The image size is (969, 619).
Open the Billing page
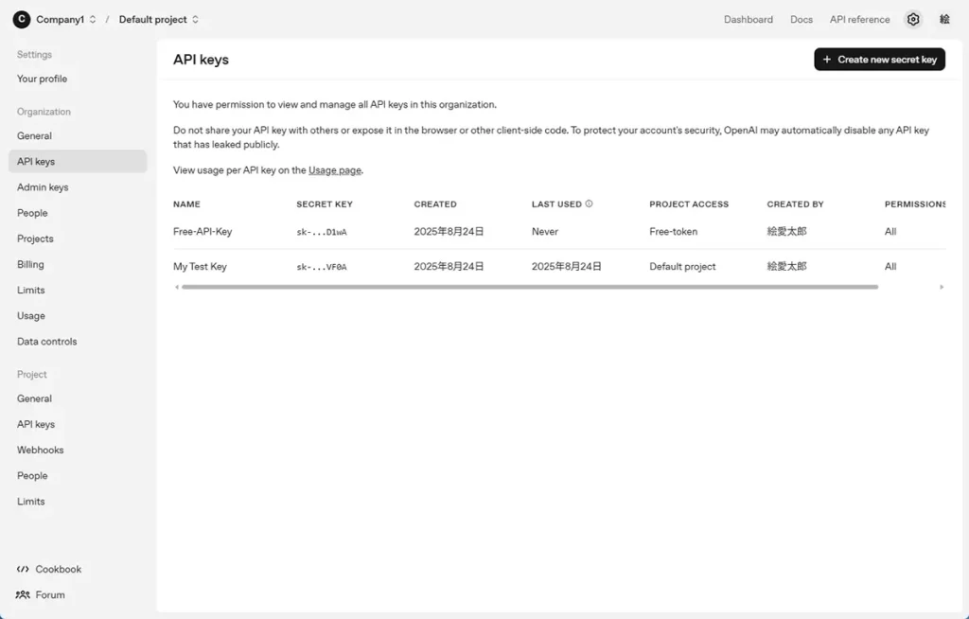click(78, 264)
